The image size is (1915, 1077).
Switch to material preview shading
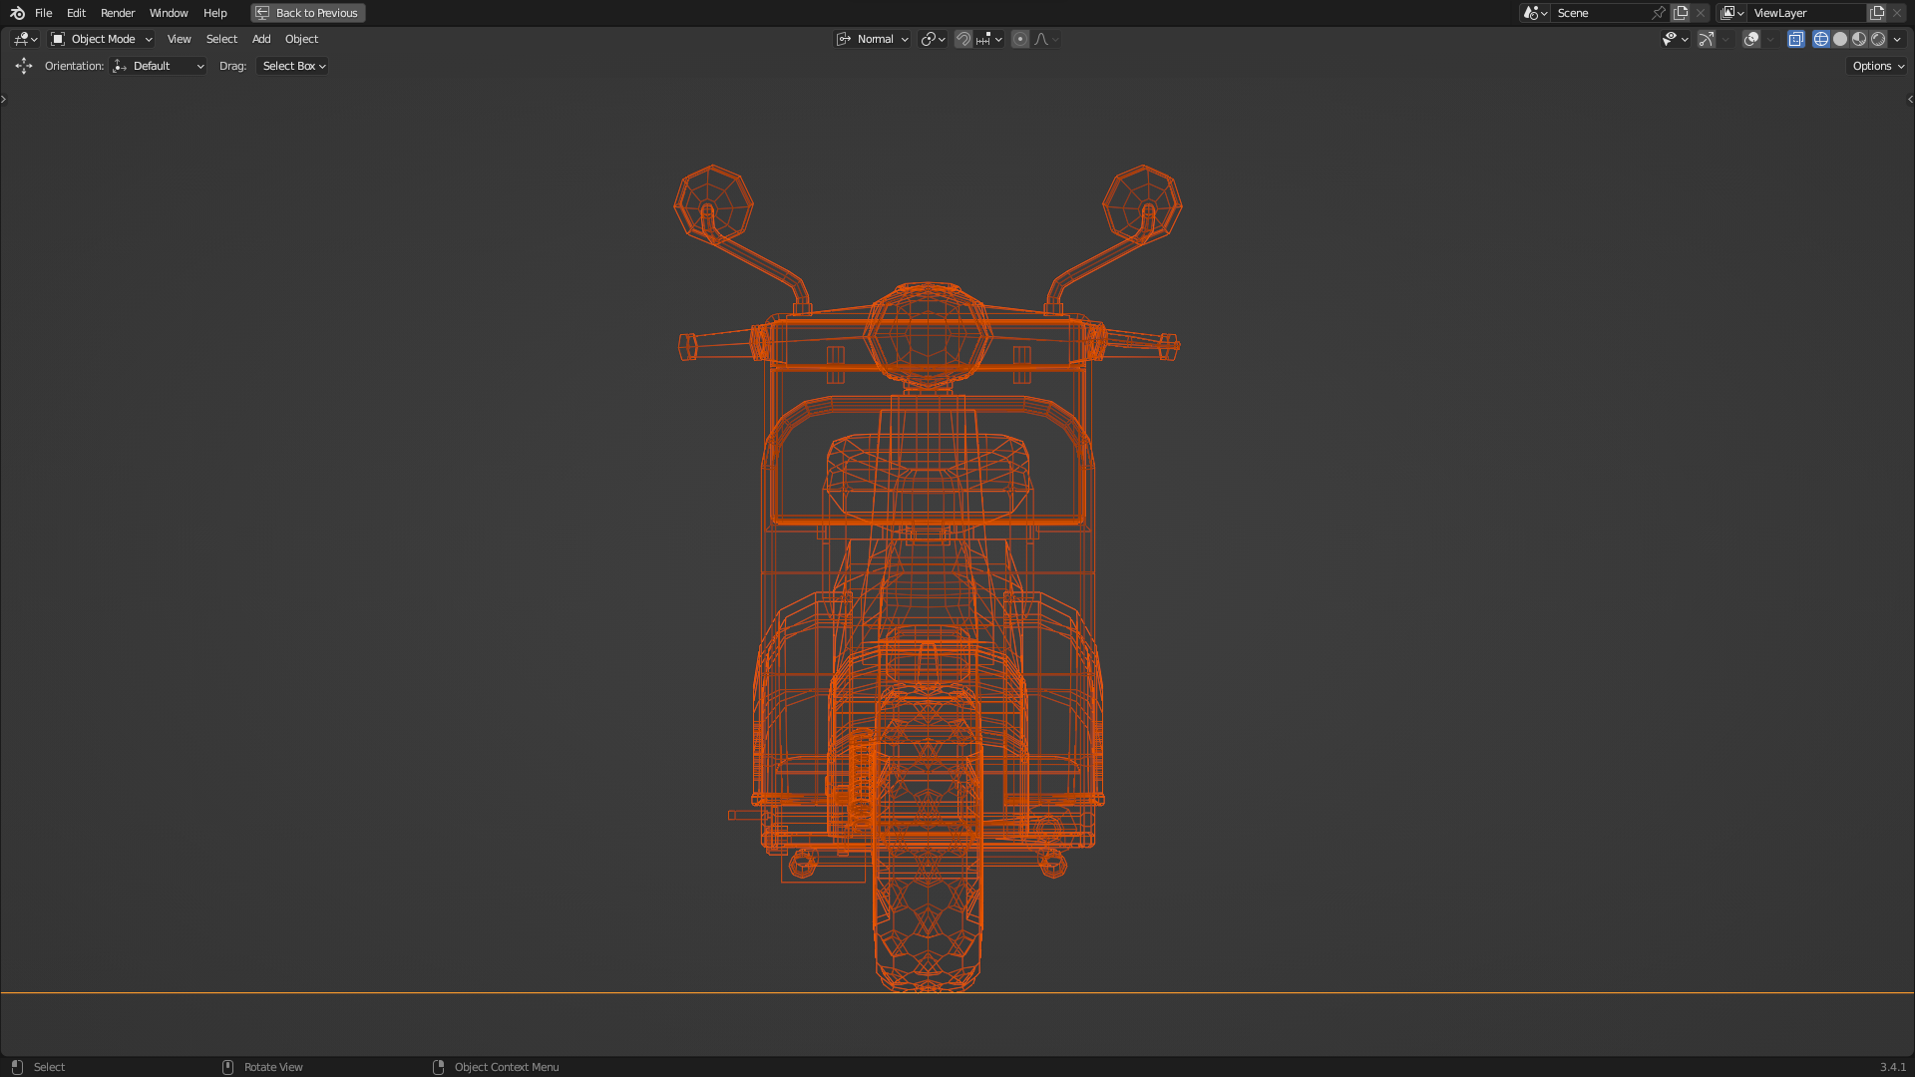[1859, 39]
